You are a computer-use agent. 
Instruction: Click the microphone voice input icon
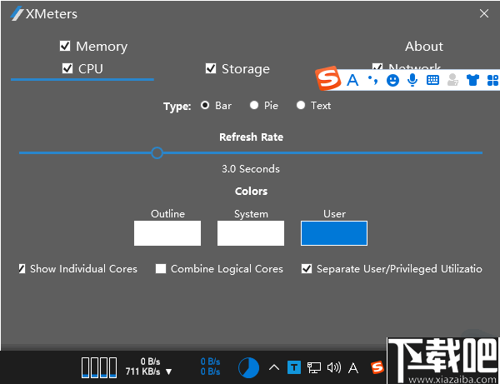coord(412,80)
